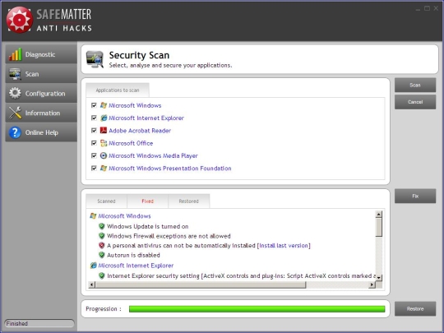Click the Information tools icon

[15, 113]
